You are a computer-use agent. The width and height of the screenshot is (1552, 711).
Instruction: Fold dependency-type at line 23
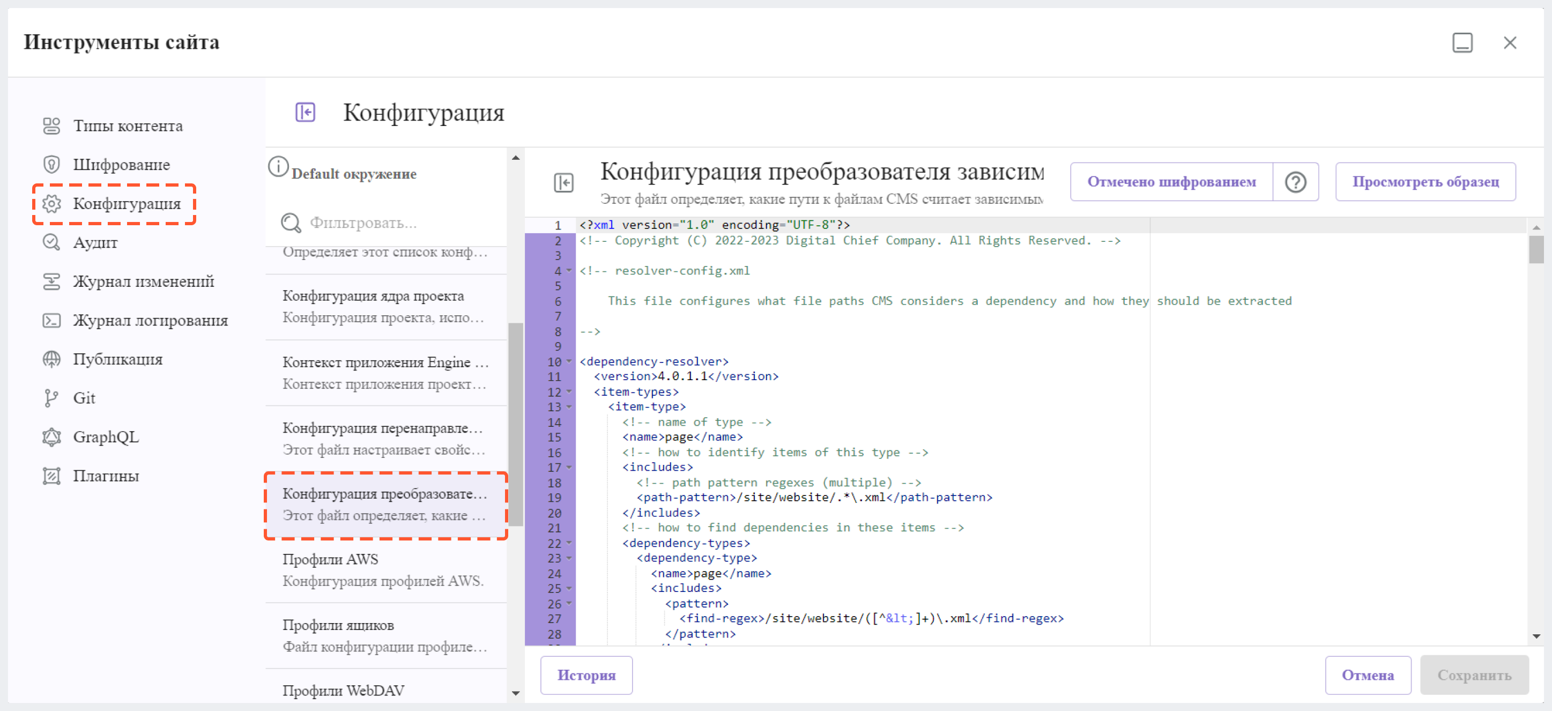[x=568, y=558]
